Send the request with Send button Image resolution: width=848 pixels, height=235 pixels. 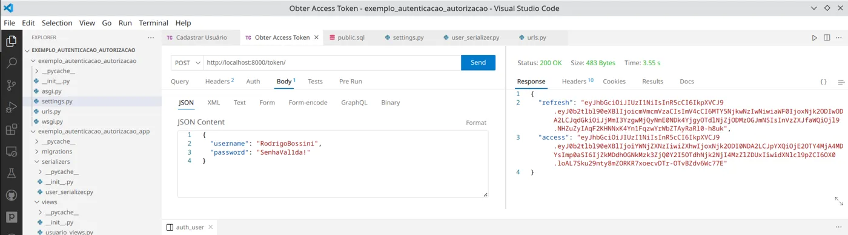tap(478, 63)
